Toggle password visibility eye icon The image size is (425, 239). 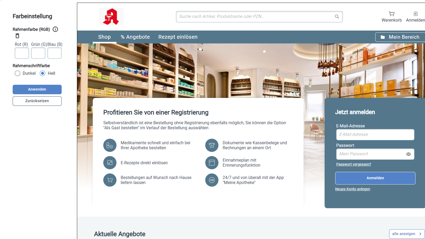(408, 154)
